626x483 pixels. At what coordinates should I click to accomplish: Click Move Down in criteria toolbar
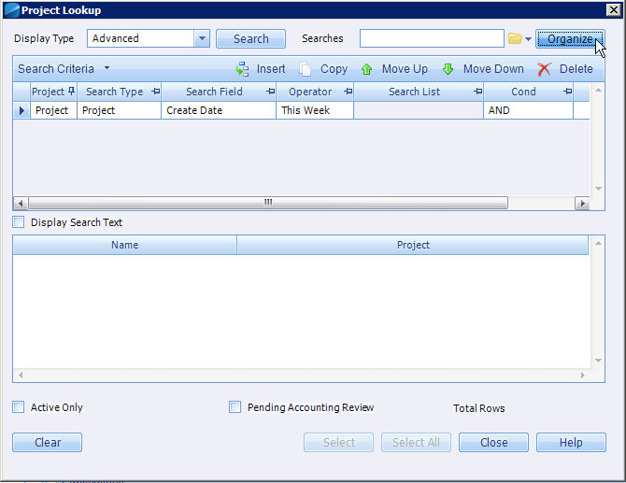[483, 69]
